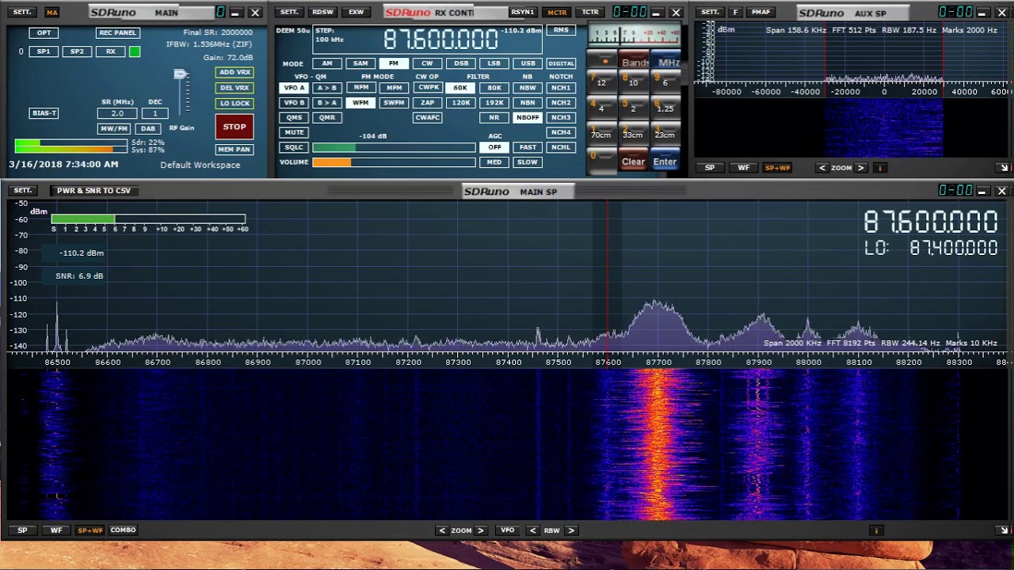Select USB mode
The height and width of the screenshot is (570, 1014).
tap(528, 63)
